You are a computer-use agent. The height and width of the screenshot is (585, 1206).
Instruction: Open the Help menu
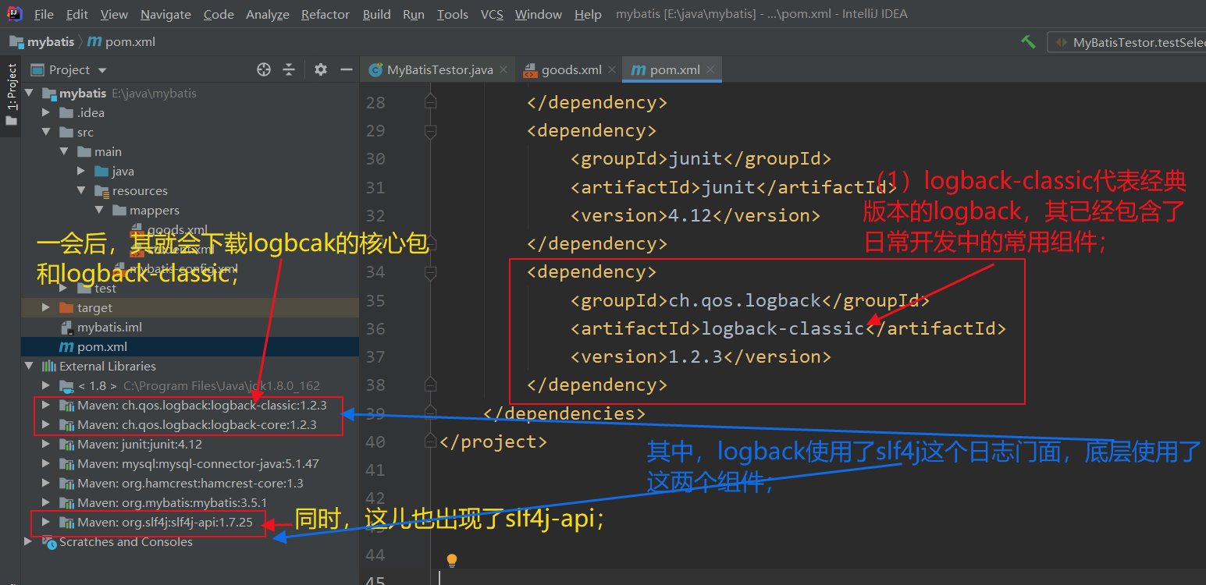(588, 14)
